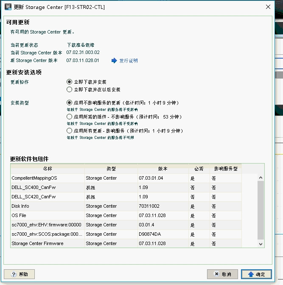Click the 取消 cancel button
This screenshot has width=283, height=285.
coord(222,274)
